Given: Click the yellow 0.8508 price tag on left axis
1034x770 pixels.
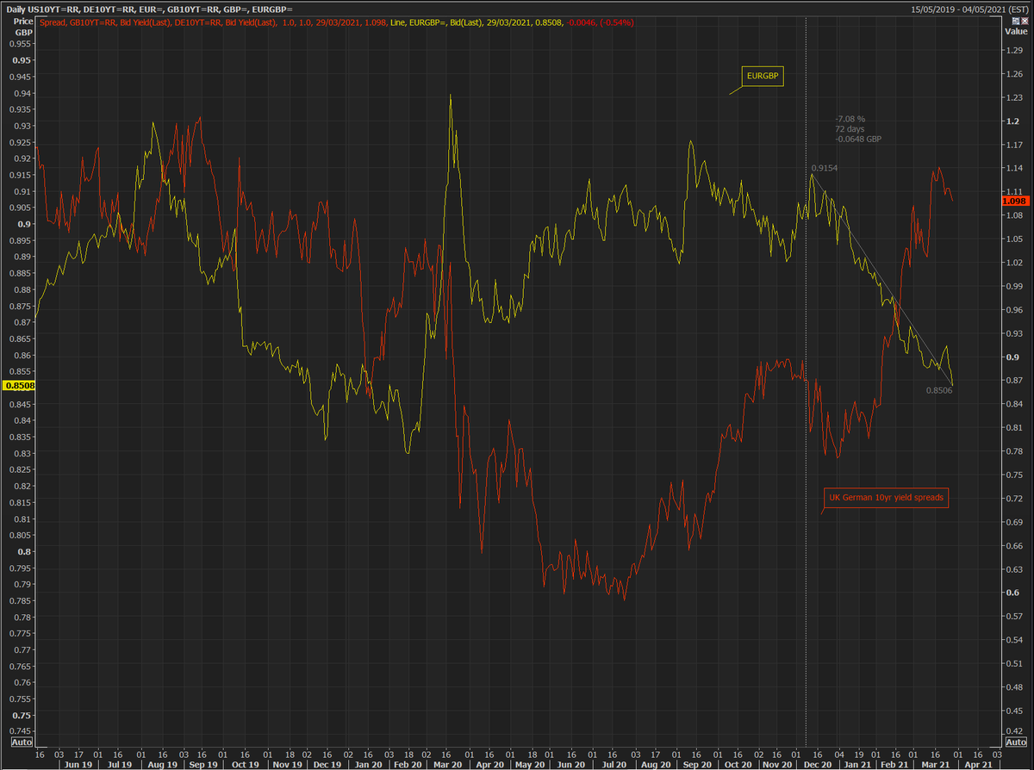Looking at the screenshot, I should pos(19,387).
